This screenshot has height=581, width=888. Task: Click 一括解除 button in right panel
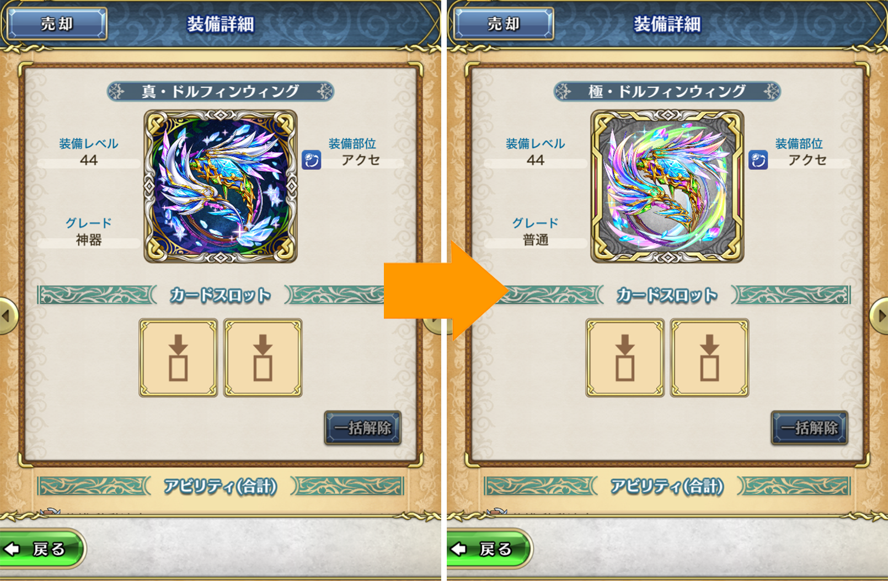pos(809,428)
